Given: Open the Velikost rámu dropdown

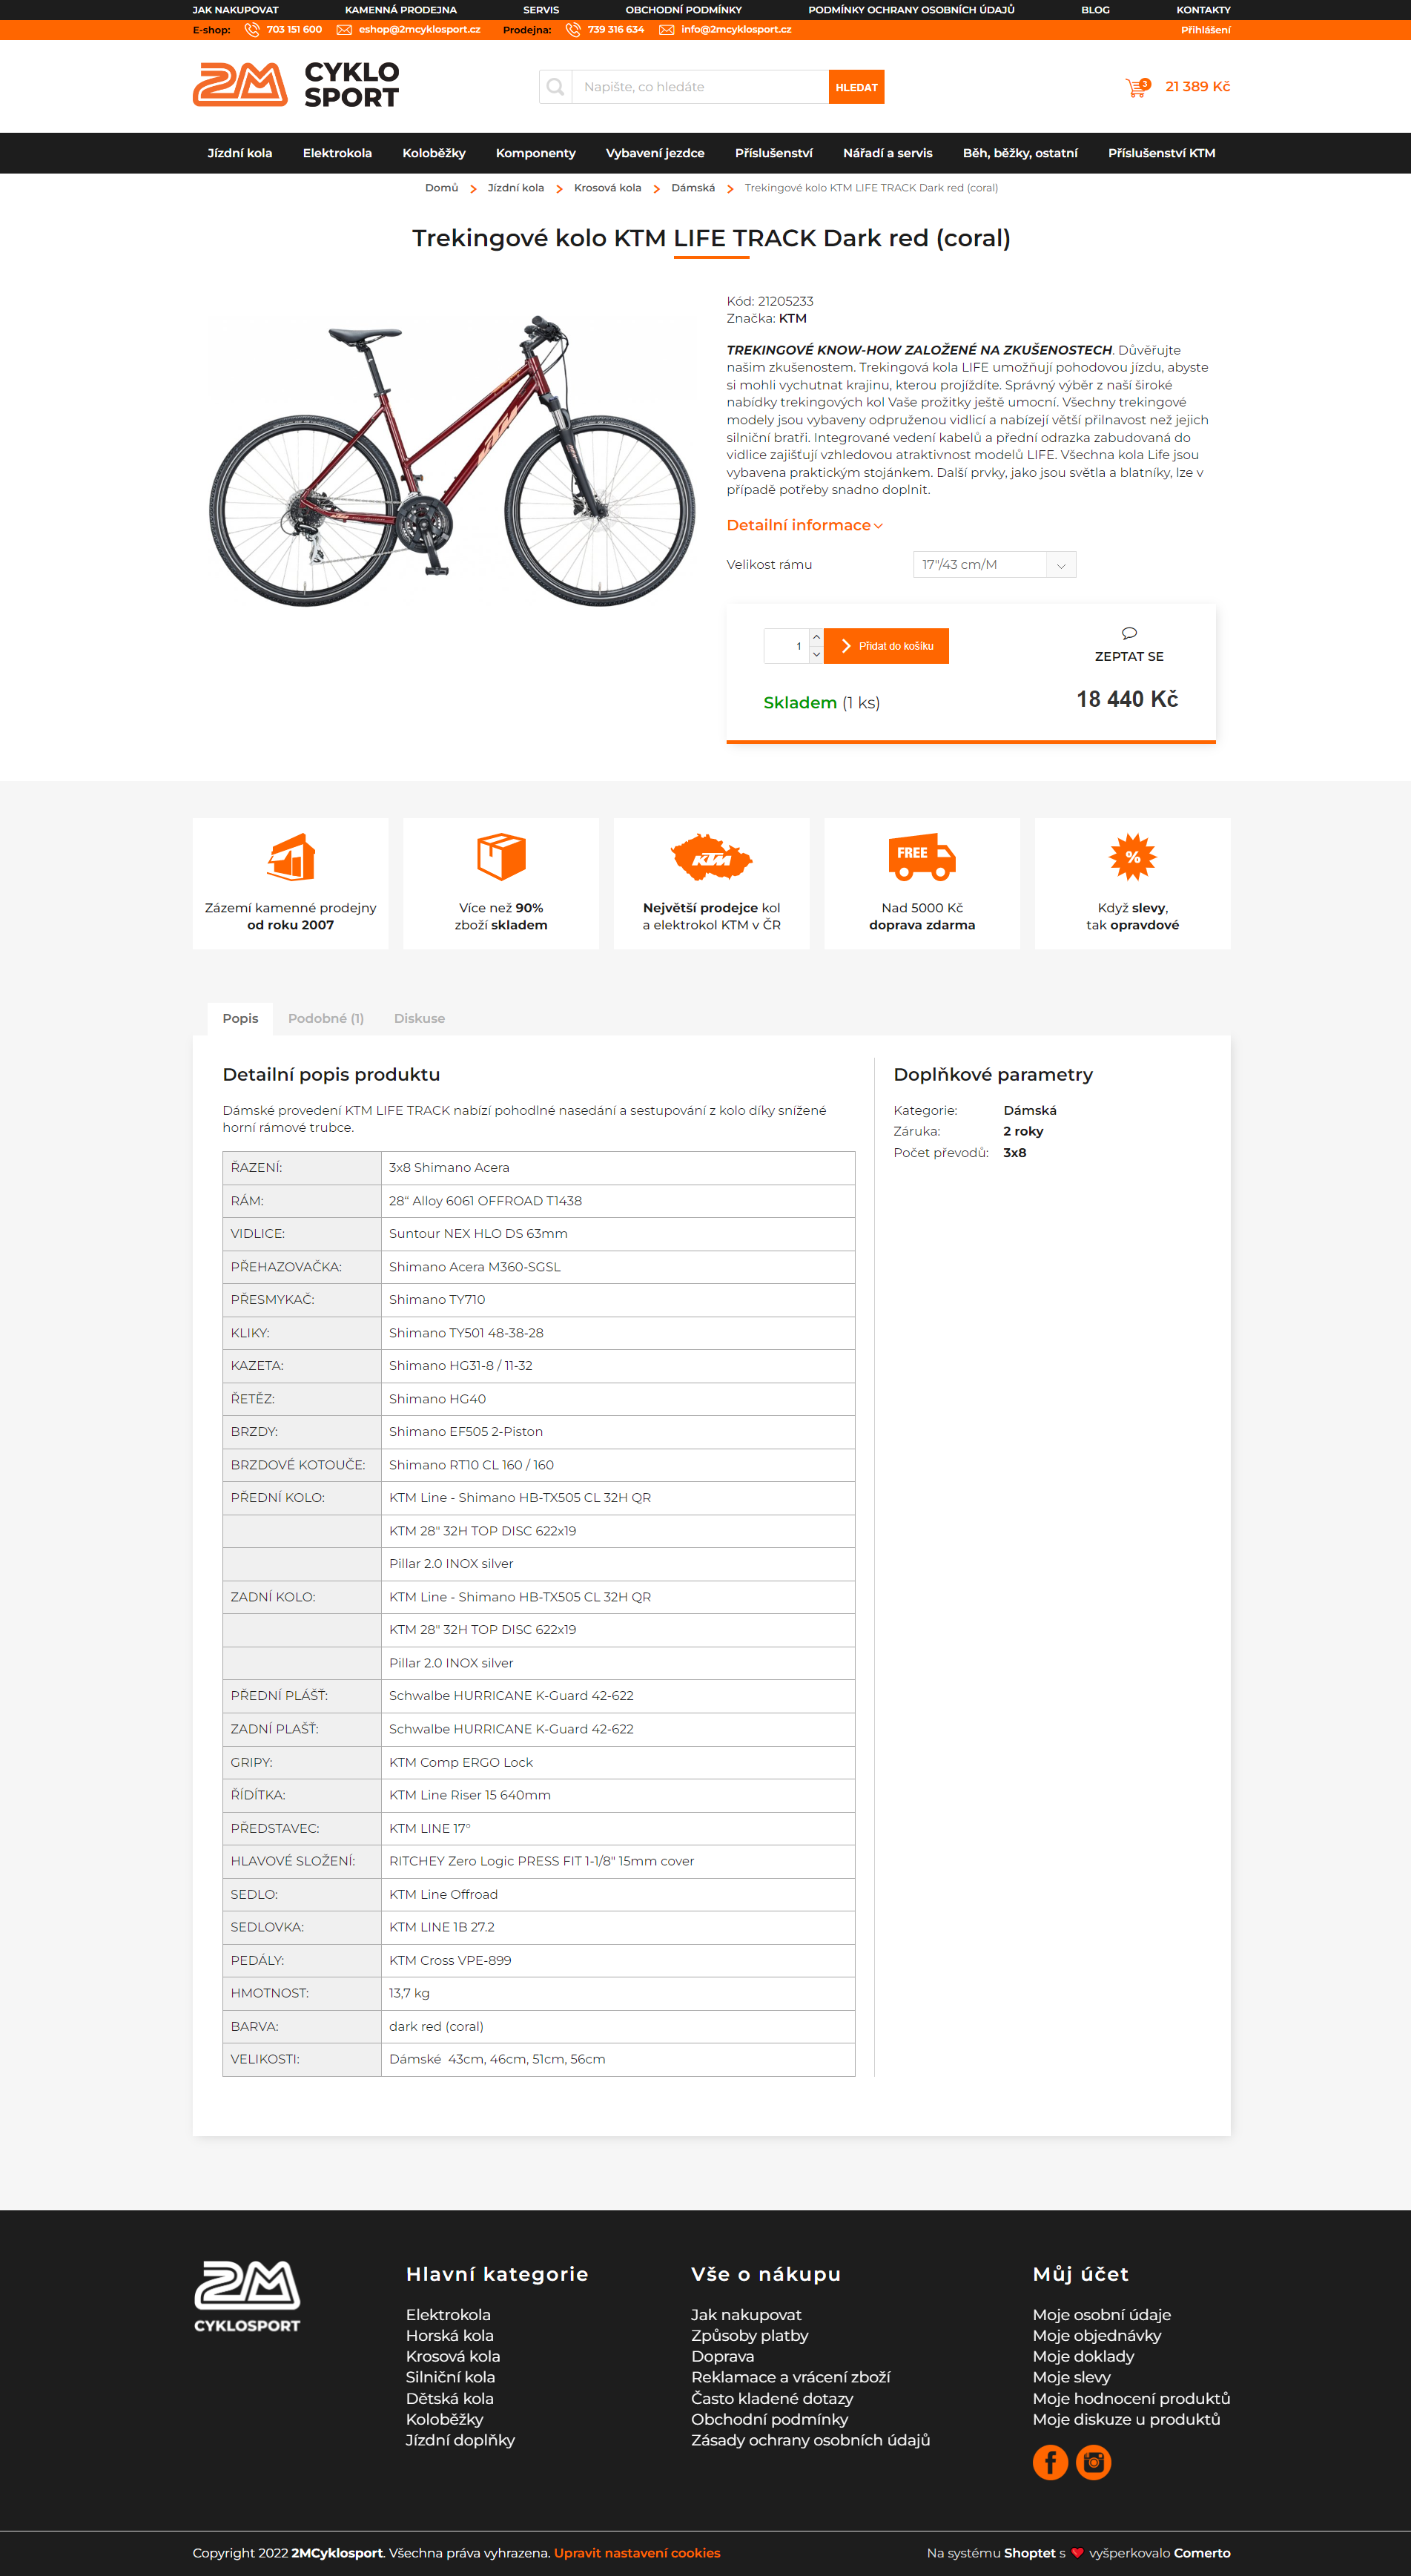Looking at the screenshot, I should coord(994,565).
